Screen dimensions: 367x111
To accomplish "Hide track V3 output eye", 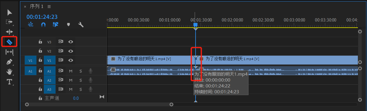I will click(x=70, y=42).
